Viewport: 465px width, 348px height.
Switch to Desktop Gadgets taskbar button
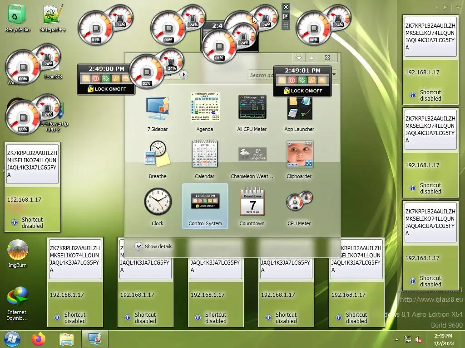click(94, 339)
